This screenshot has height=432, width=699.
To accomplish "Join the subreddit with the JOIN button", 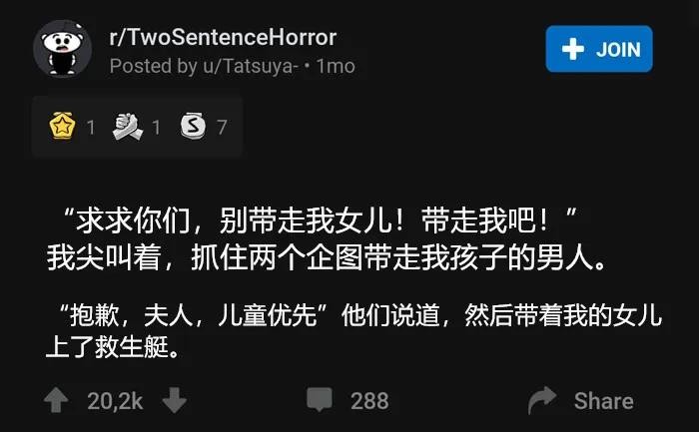I will [599, 49].
